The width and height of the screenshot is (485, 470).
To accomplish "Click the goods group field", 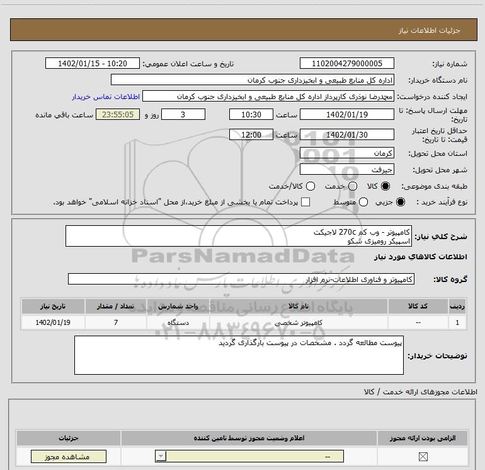I will click(241, 279).
